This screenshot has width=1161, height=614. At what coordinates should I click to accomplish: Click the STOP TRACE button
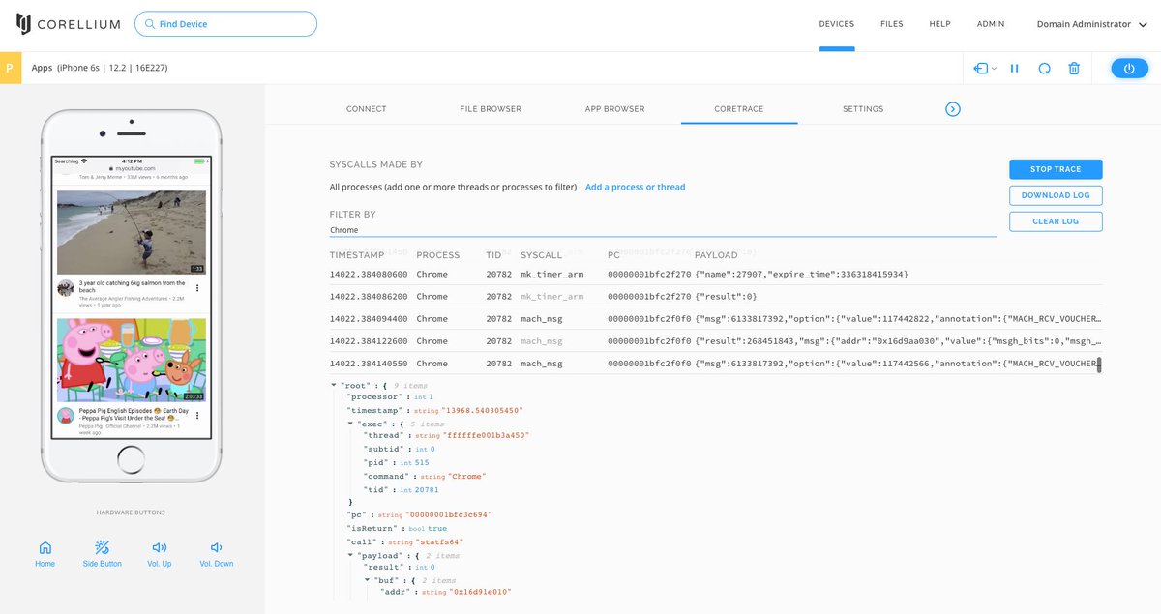click(x=1056, y=169)
